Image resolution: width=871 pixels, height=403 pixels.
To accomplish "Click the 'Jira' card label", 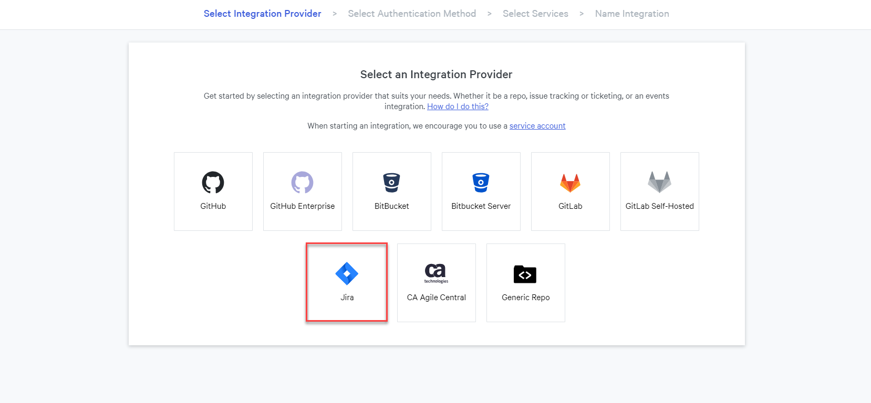I will click(x=347, y=298).
